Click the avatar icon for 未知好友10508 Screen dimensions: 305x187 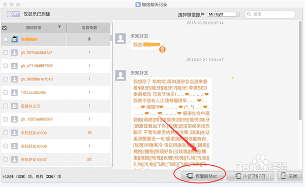pos(14,146)
